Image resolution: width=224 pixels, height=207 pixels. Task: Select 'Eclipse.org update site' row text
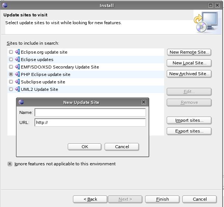[44, 52]
